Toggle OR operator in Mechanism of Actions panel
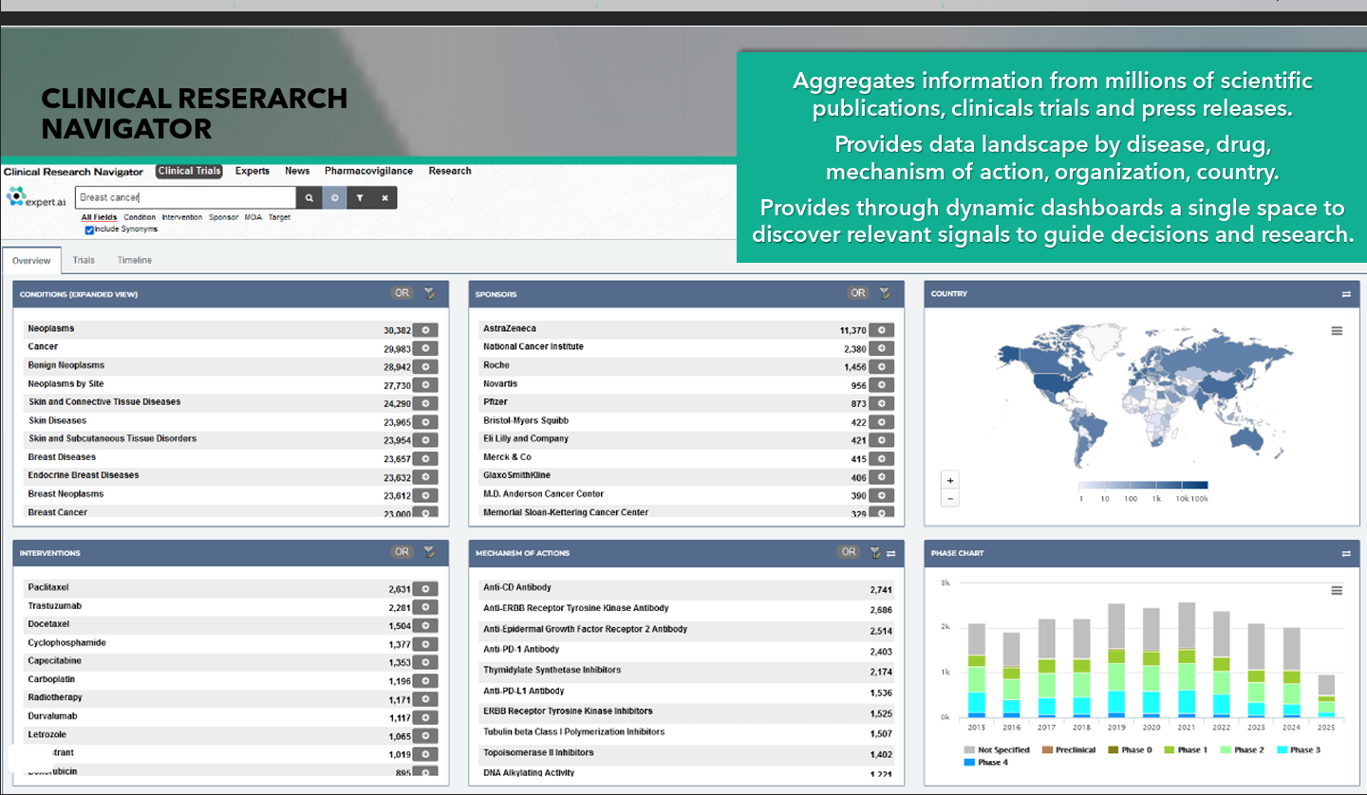This screenshot has width=1367, height=795. [x=849, y=551]
